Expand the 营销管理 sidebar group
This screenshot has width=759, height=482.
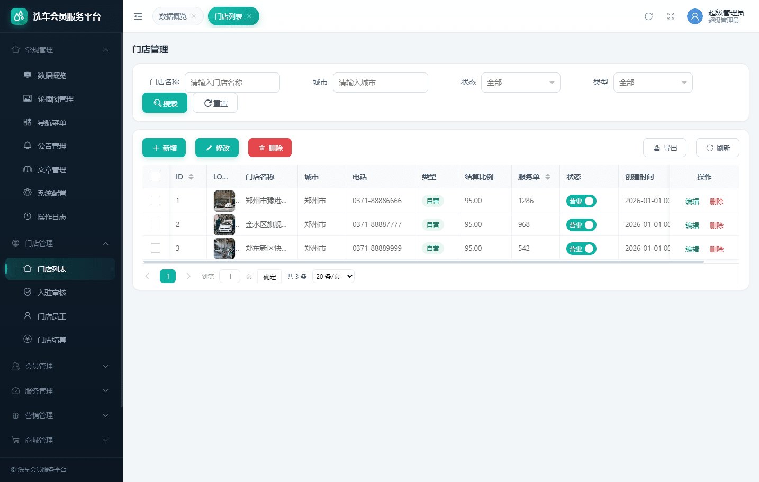60,415
